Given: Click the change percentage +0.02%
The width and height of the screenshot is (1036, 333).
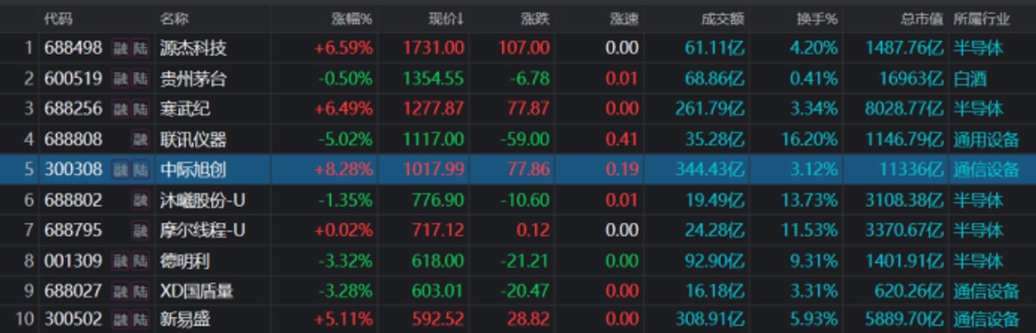Looking at the screenshot, I should 344,230.
